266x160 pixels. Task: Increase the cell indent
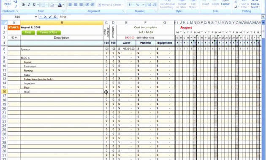[92, 5]
